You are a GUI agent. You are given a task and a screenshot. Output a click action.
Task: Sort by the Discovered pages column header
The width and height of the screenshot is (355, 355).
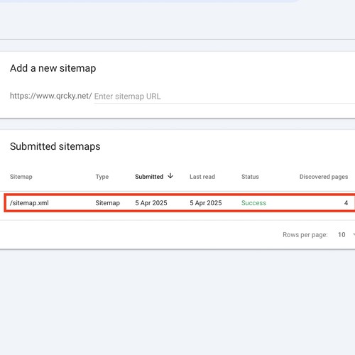pos(324,177)
